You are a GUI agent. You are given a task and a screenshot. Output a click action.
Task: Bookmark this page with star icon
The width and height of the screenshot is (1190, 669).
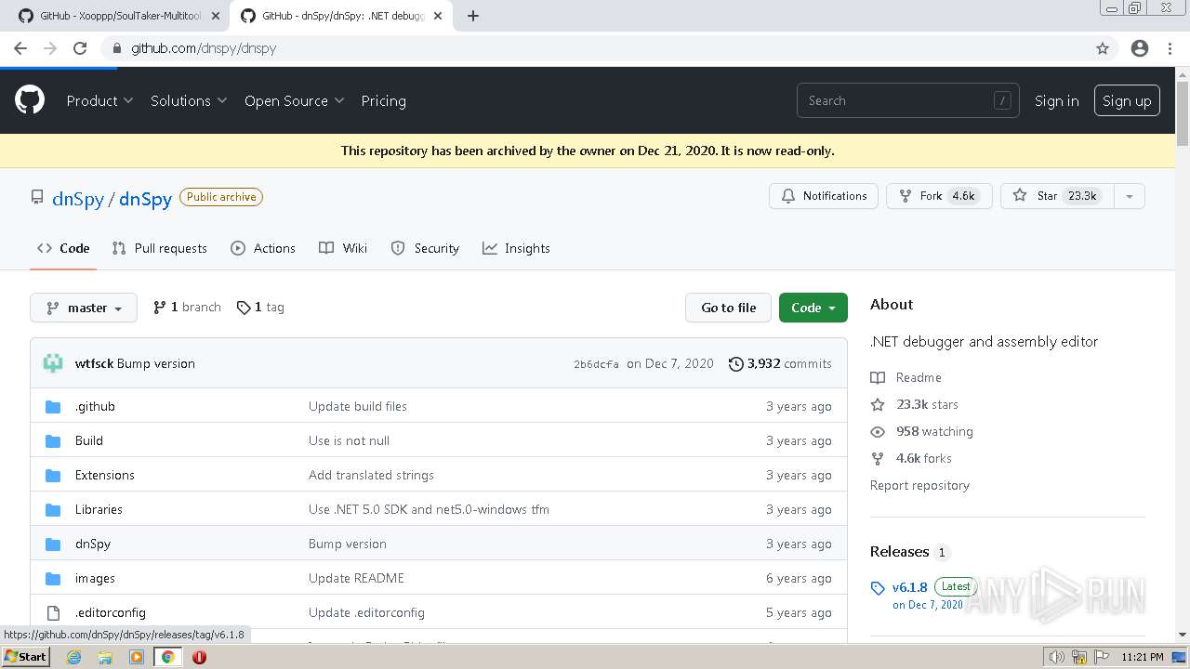coord(1103,48)
